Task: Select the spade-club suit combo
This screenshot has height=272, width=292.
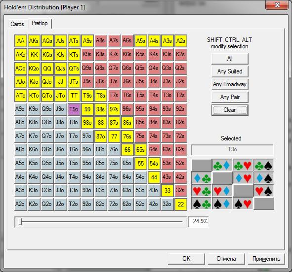Action: coord(202,204)
